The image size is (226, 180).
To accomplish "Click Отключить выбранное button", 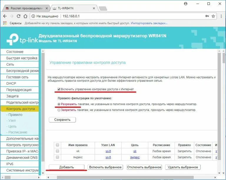I will (x=144, y=167).
